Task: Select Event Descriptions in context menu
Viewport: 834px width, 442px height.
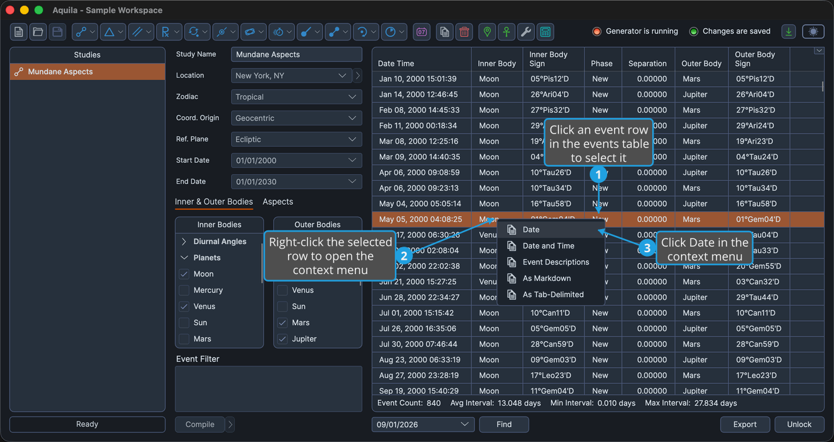Action: (551, 262)
